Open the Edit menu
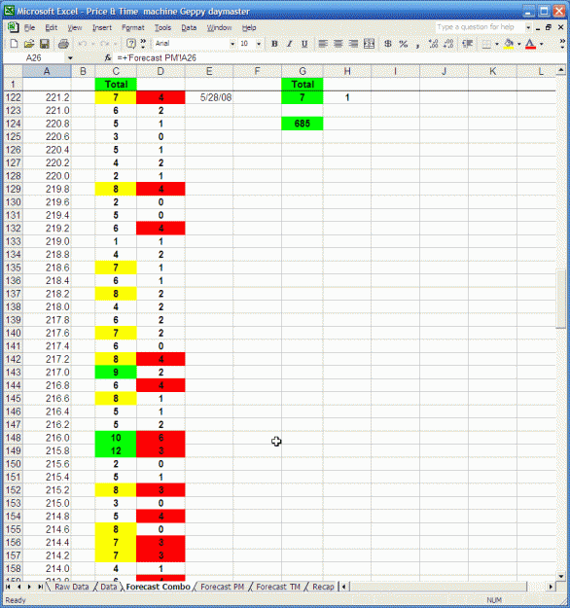Viewport: 570px width, 608px height. 51,27
